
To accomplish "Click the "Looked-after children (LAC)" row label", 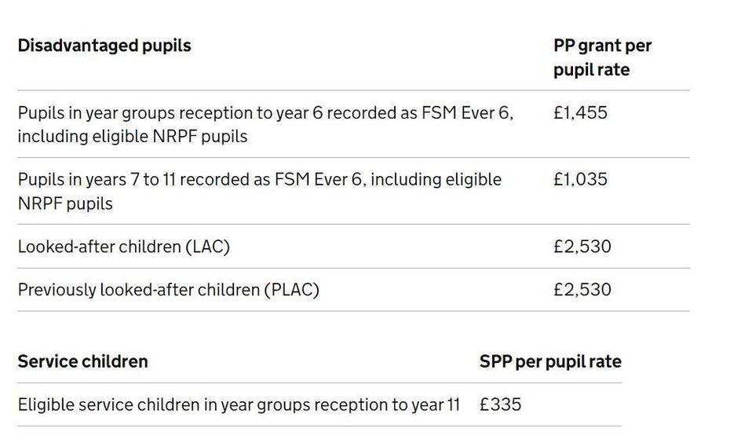I will click(123, 247).
